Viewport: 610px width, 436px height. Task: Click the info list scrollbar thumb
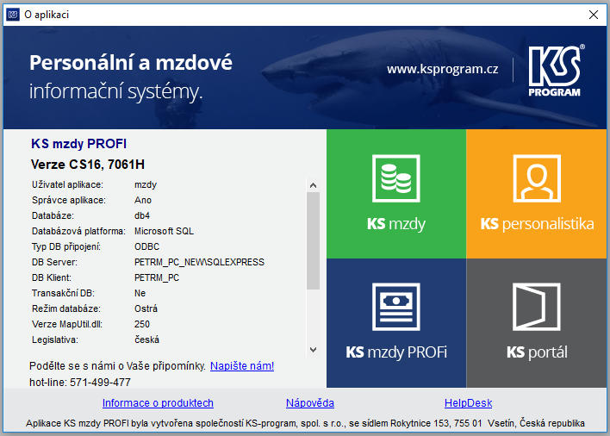tap(313, 240)
